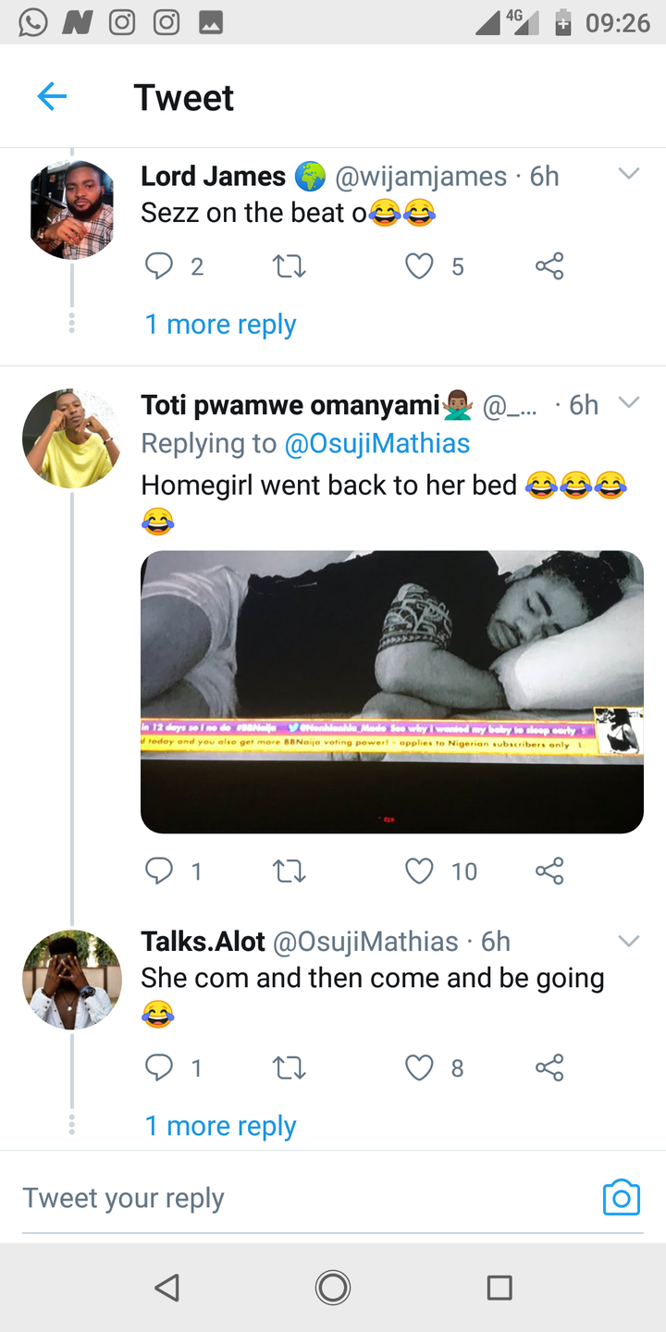The width and height of the screenshot is (666, 1332).
Task: Tap the back arrow beside Tweet title
Action: coord(52,96)
